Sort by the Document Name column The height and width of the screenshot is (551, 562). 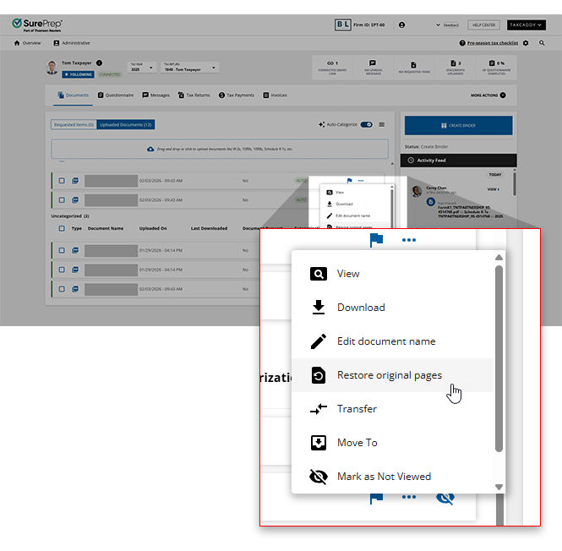click(106, 229)
